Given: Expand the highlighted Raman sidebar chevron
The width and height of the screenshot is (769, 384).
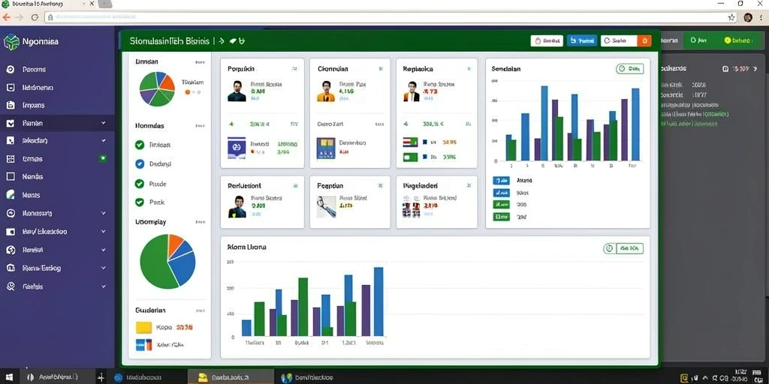Looking at the screenshot, I should point(103,123).
